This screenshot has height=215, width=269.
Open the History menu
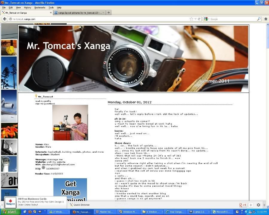pos(27,7)
